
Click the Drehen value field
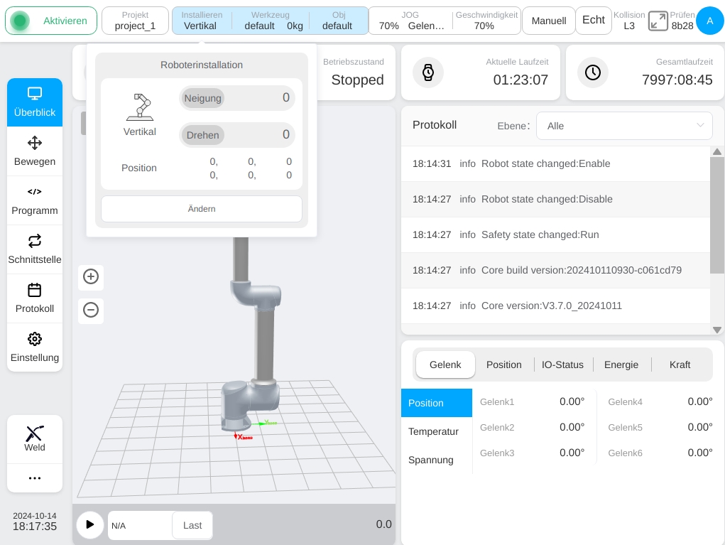(236, 135)
